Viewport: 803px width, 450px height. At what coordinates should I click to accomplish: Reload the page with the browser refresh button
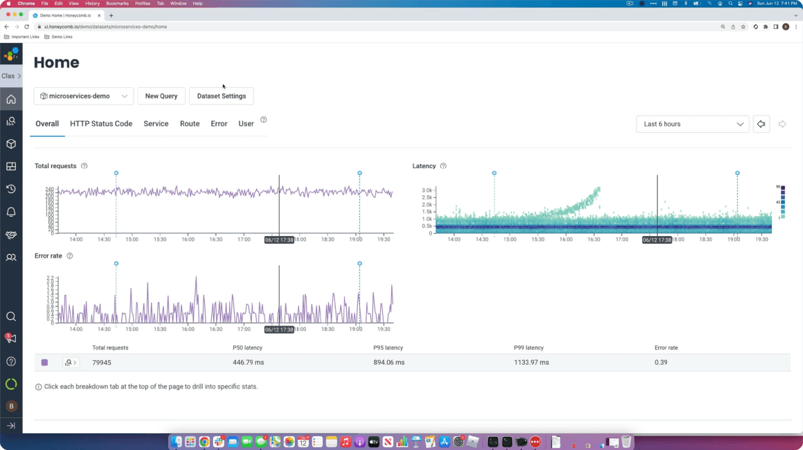coord(26,26)
